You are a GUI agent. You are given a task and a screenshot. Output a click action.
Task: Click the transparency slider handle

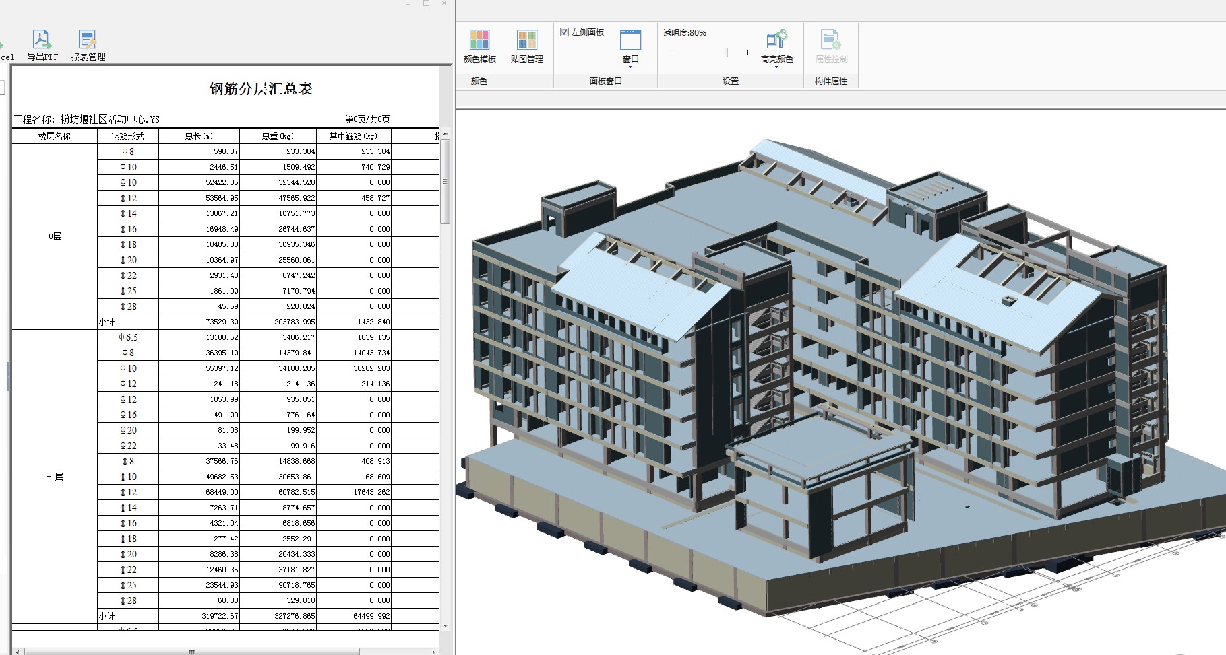726,53
